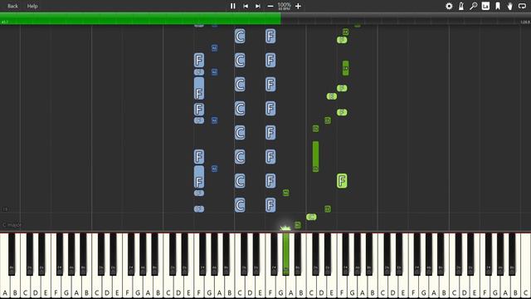Go Back to the previous screen

[12, 6]
